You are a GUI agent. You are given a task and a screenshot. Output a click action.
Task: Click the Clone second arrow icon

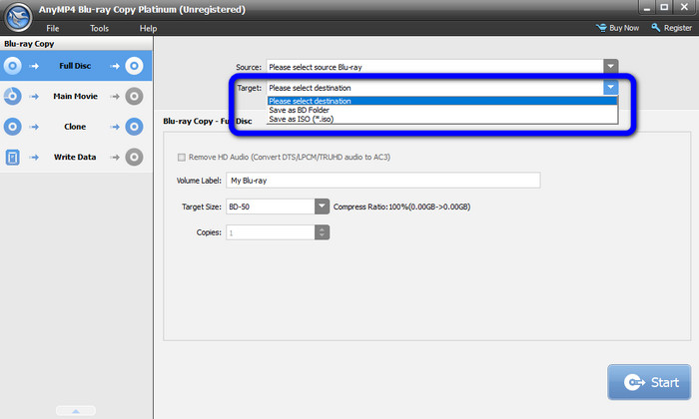[x=115, y=127]
